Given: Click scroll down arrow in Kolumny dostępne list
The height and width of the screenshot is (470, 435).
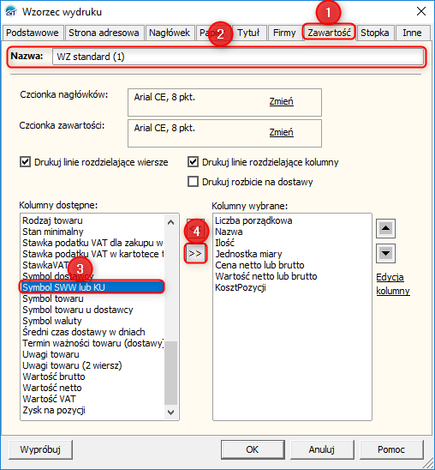Looking at the screenshot, I should pos(170,413).
